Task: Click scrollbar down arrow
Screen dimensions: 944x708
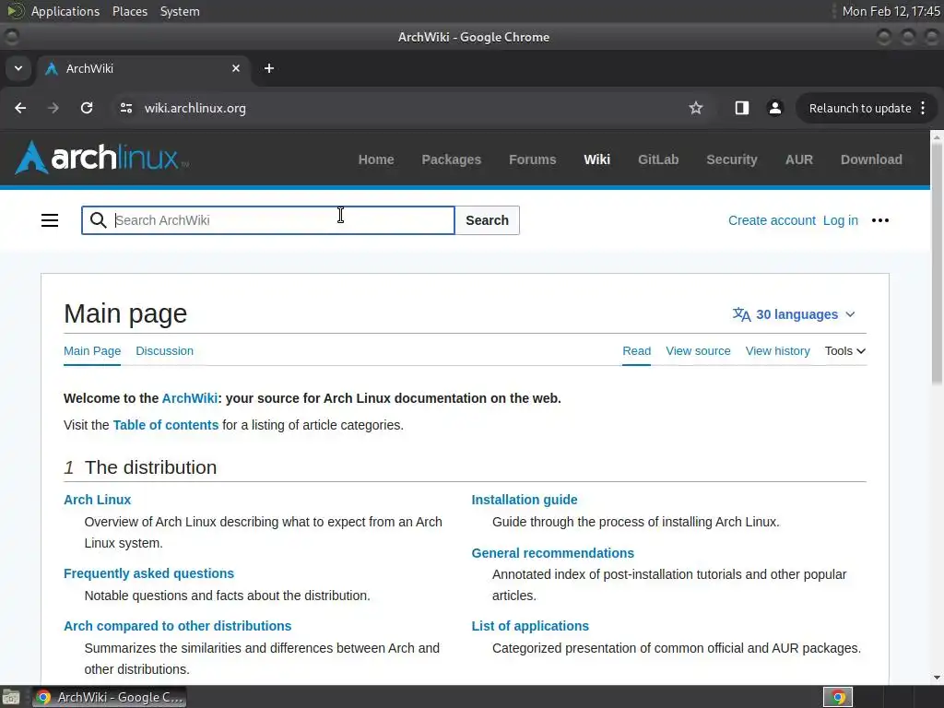Action: pos(937,678)
